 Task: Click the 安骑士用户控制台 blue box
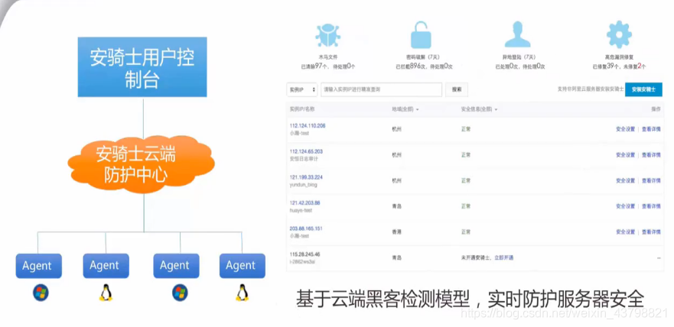pos(142,67)
